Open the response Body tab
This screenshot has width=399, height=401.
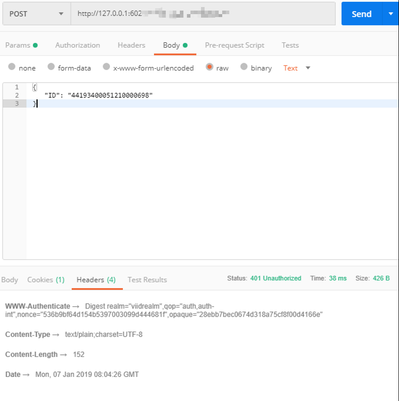click(10, 280)
